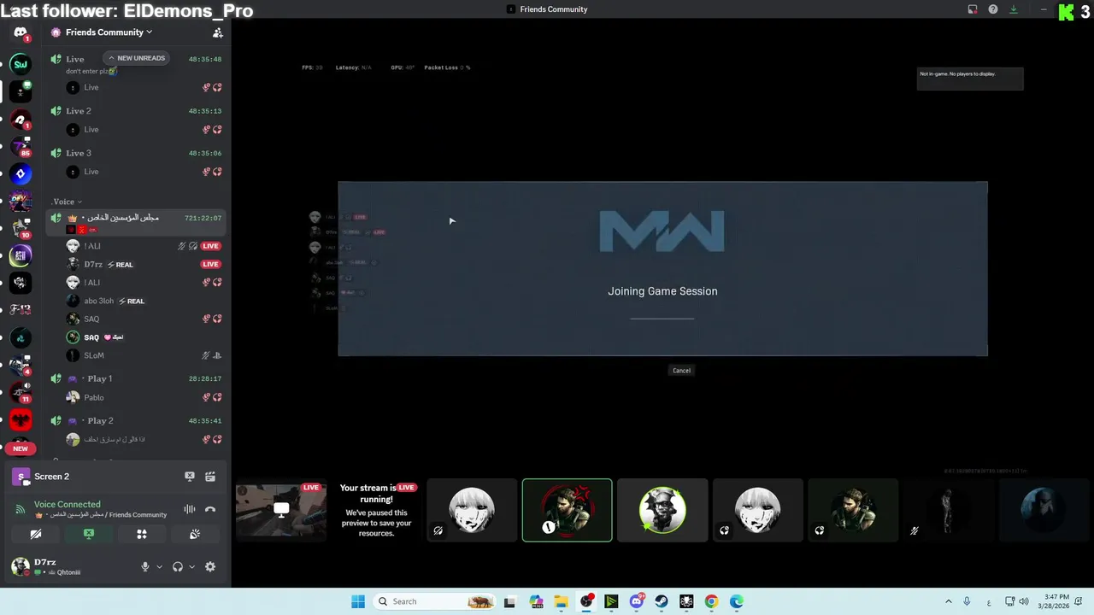Cancel joining the game session
This screenshot has height=615, width=1094.
click(681, 370)
